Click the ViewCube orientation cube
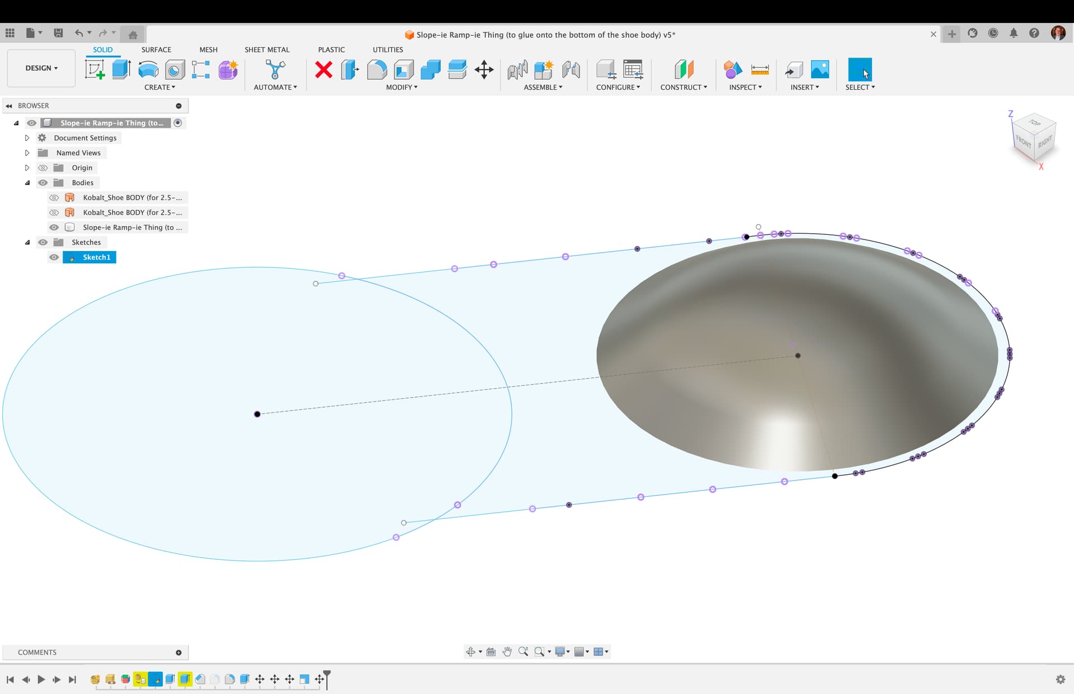 (x=1034, y=137)
